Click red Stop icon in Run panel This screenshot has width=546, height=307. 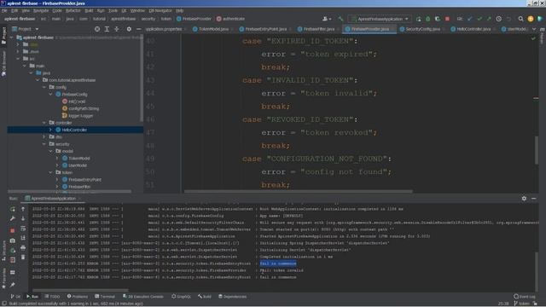13,230
